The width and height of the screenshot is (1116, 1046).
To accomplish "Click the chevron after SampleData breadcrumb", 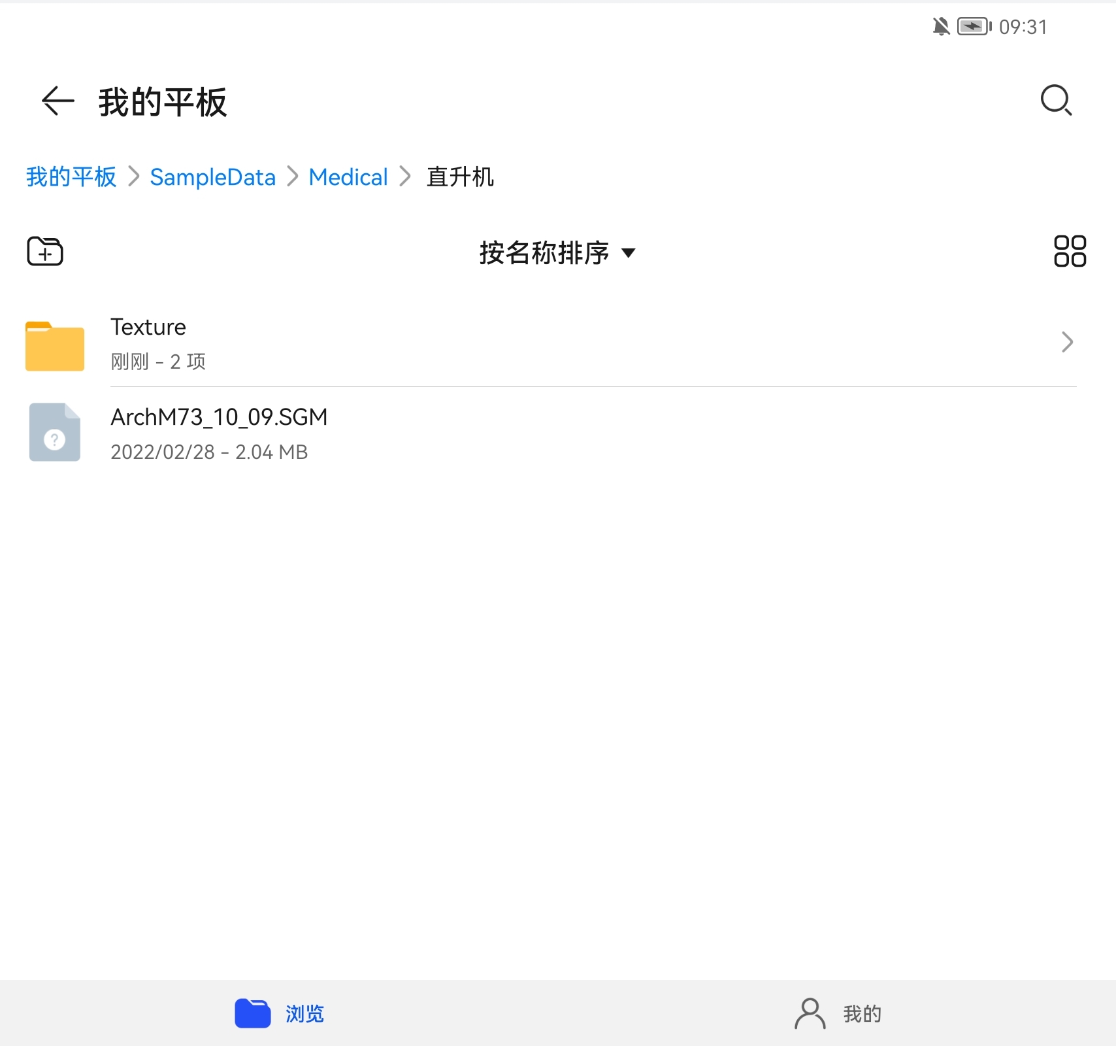I will pyautogui.click(x=293, y=177).
